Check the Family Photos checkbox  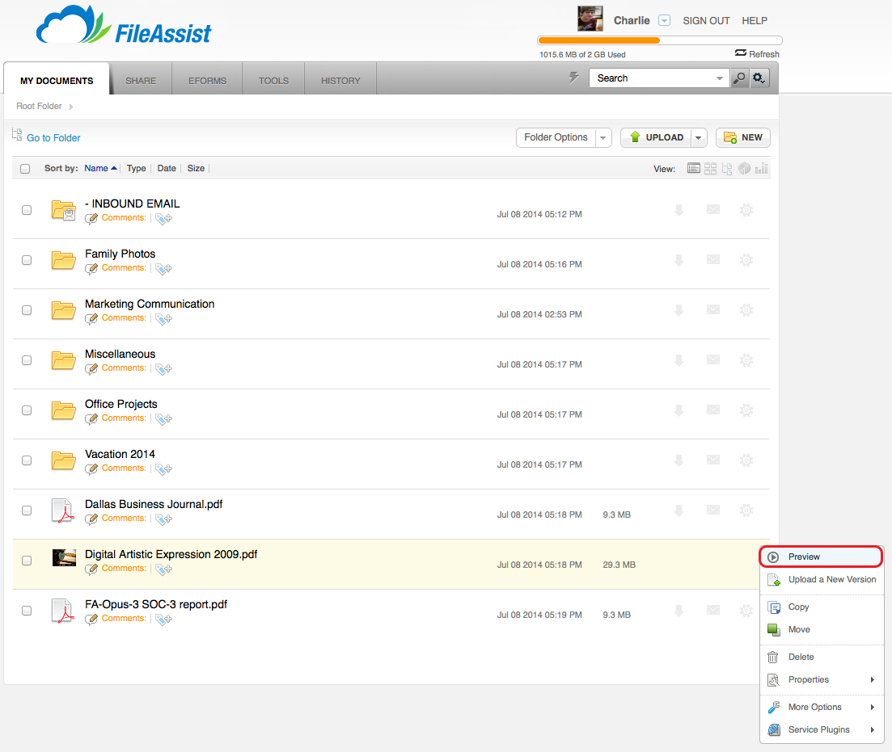[x=27, y=260]
